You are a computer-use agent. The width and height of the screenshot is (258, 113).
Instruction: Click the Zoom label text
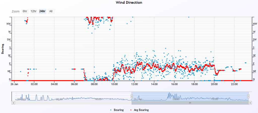coord(15,12)
